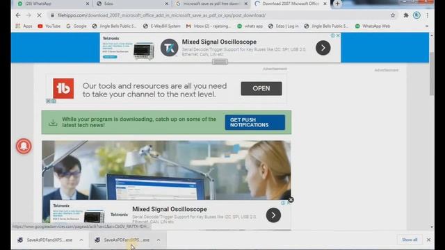Click the browser forward arrow
The image size is (445, 250).
pos(29,15)
